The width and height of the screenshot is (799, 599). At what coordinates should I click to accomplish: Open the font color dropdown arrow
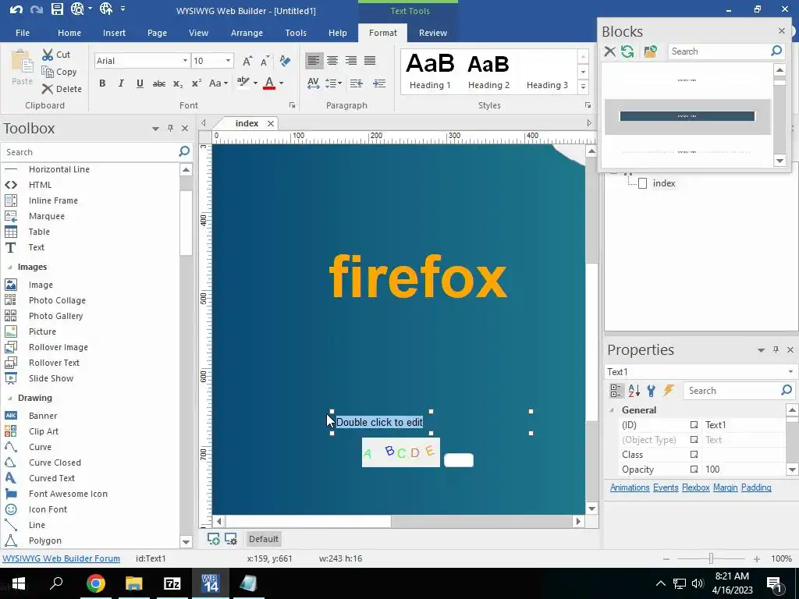[x=281, y=83]
